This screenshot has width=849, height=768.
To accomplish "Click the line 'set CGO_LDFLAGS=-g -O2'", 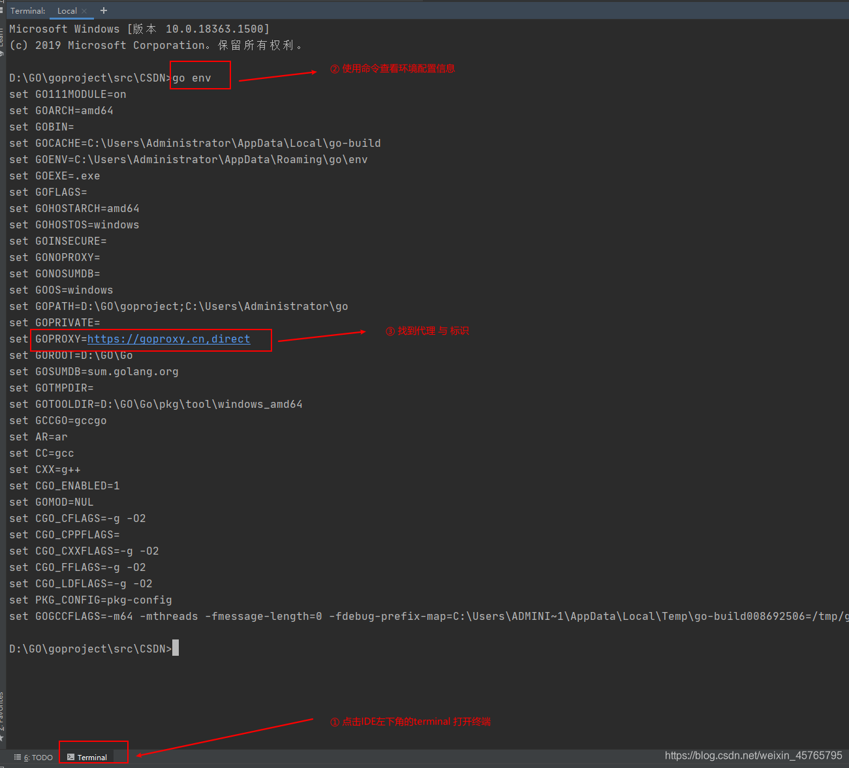I will coord(81,583).
